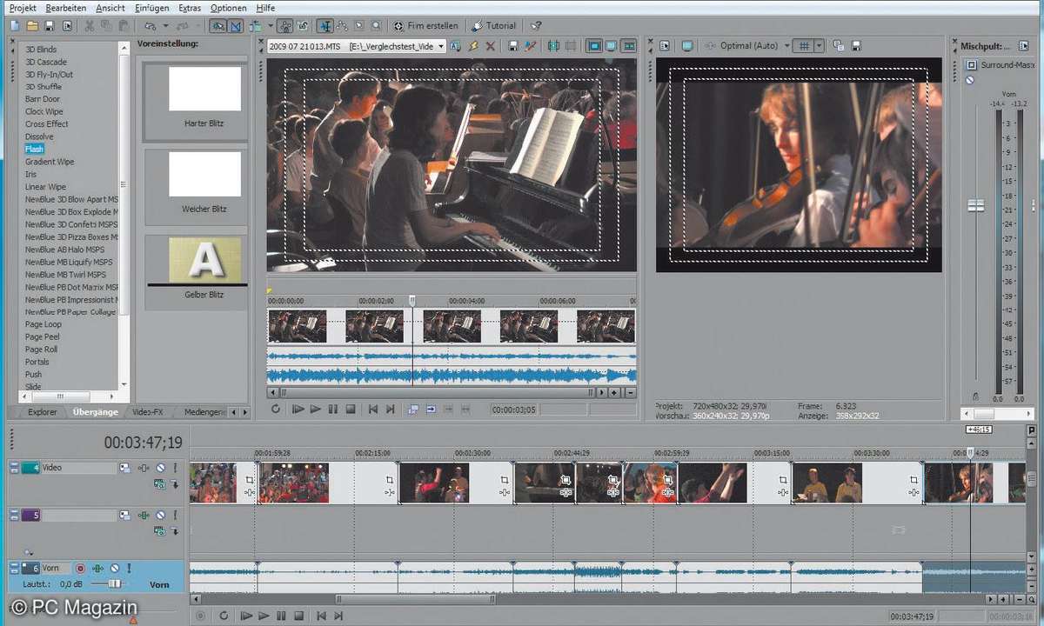The height and width of the screenshot is (626, 1044).
Task: Toggle preview overlays grid button
Action: pyautogui.click(x=805, y=46)
